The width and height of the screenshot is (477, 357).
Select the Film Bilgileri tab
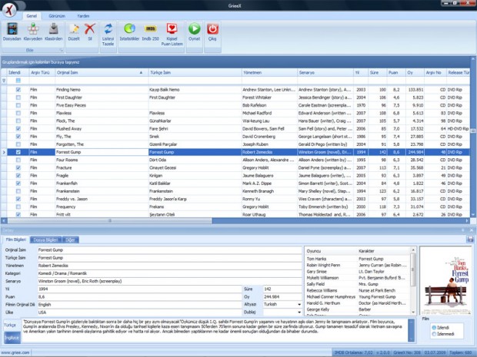click(16, 240)
